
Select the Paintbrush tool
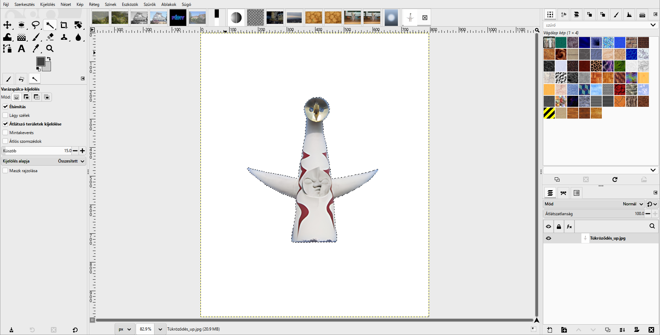[36, 37]
